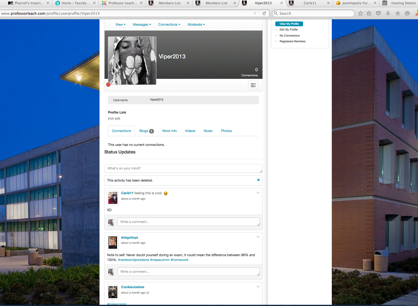Click the Connections count on banner
The image size is (418, 306).
click(250, 72)
